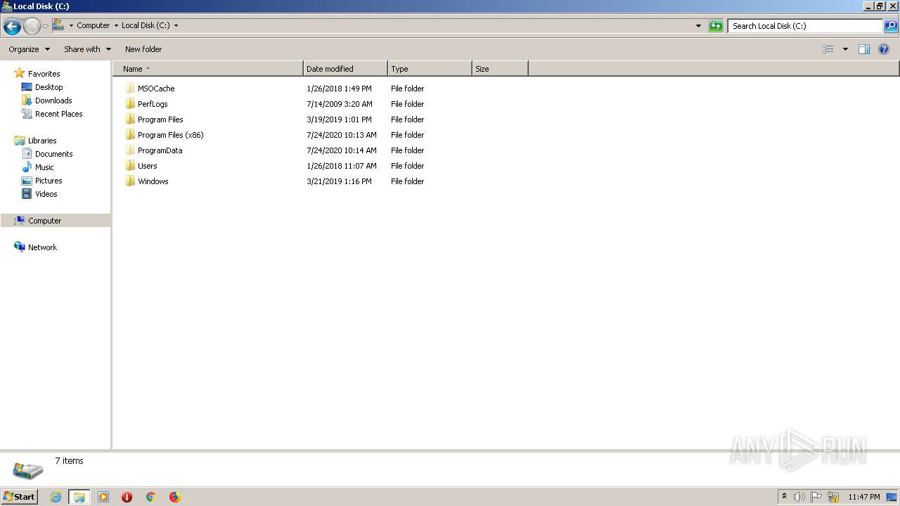Click the ProgramData folder name
This screenshot has height=506, width=900.
pos(160,150)
